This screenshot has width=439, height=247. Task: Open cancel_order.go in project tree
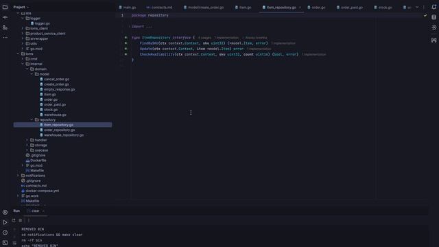[x=56, y=80]
